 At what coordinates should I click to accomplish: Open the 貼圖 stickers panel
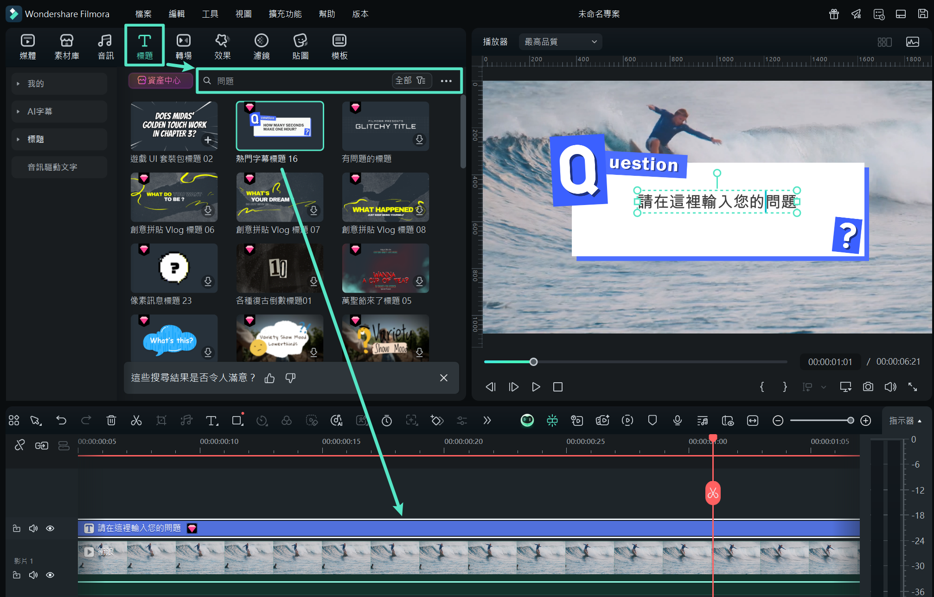(300, 46)
